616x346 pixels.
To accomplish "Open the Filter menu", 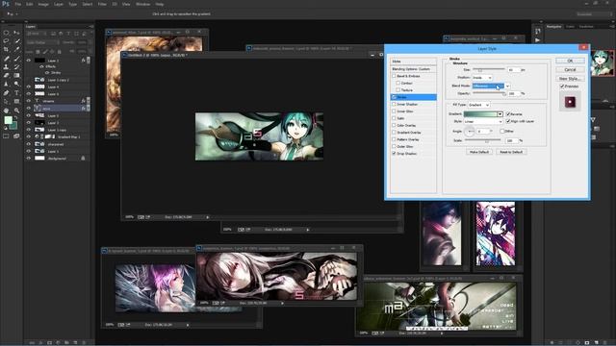I will [x=102, y=4].
